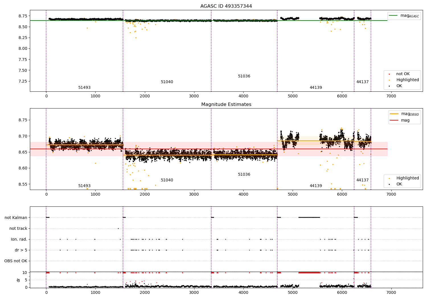The height and width of the screenshot is (299, 427).
Task: Click obsid label 51493 in top panel
Action: (84, 88)
